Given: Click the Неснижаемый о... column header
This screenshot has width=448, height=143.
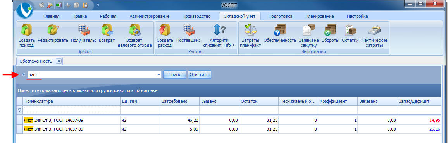Looking at the screenshot, I should [298, 101].
